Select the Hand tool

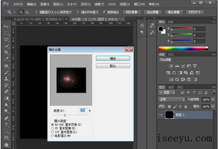point(6,144)
